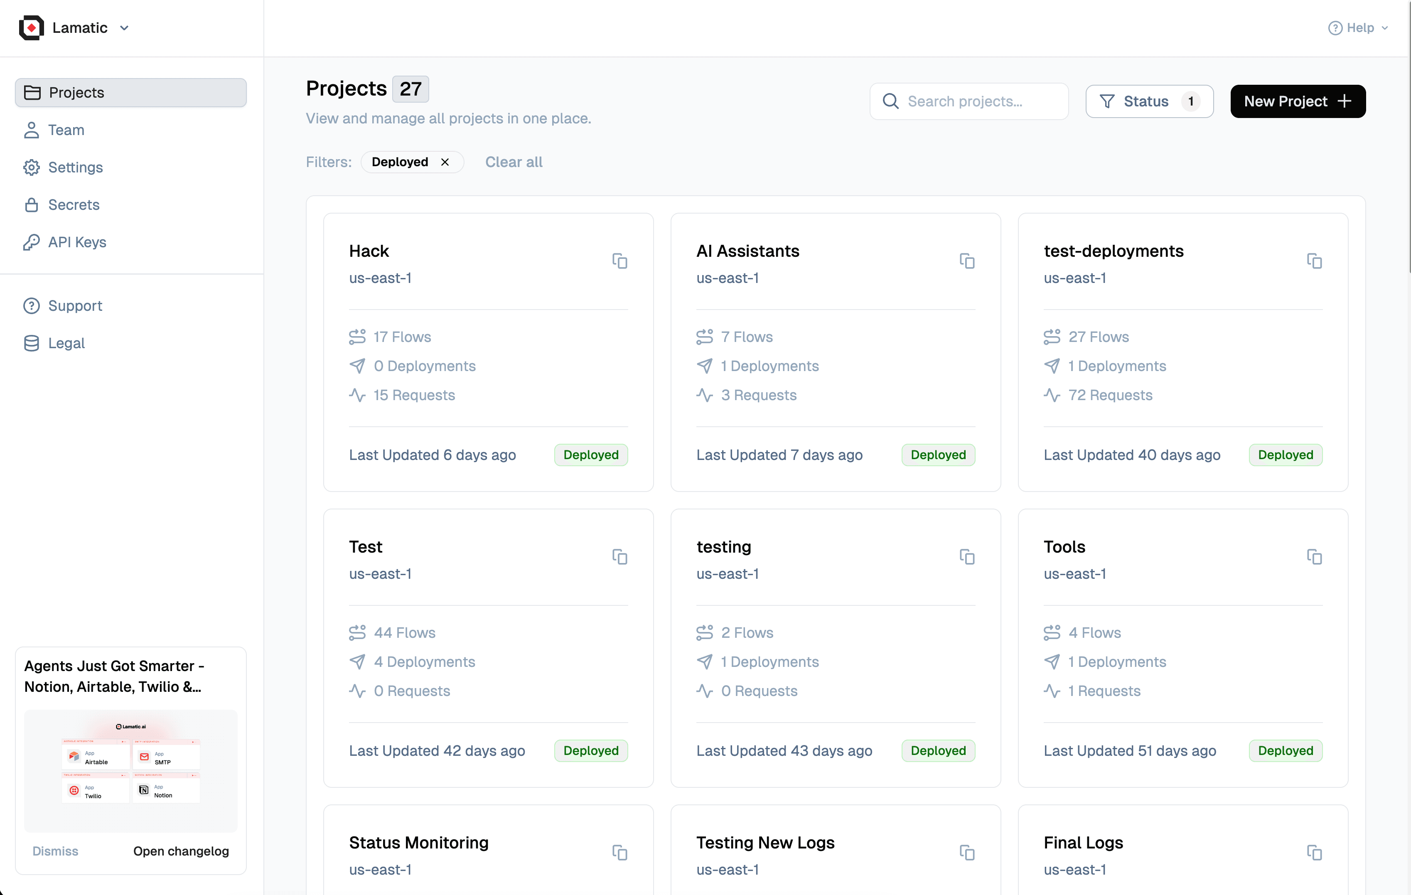Copy the Hack project ID icon
Image resolution: width=1411 pixels, height=895 pixels.
(619, 261)
